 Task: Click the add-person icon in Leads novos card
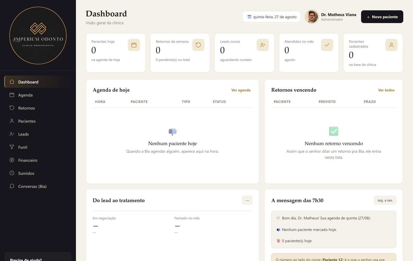(263, 45)
